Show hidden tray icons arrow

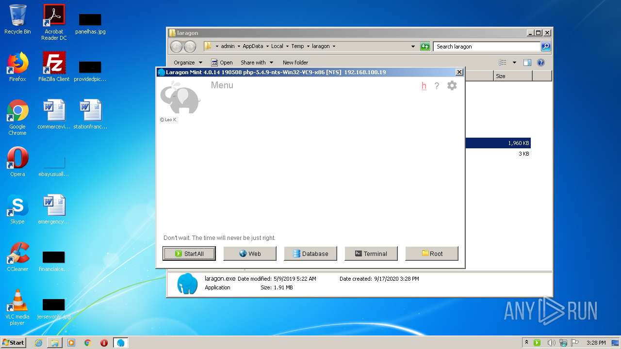[x=526, y=343]
